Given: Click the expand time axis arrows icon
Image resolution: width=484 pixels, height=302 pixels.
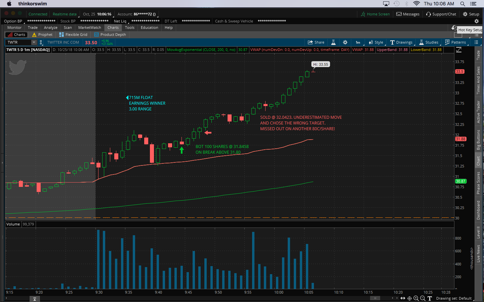Looking at the screenshot, I should [403, 298].
